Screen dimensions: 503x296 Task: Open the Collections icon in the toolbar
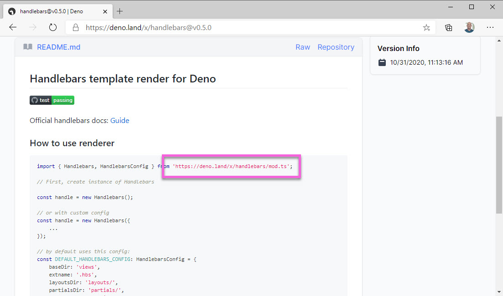(449, 27)
